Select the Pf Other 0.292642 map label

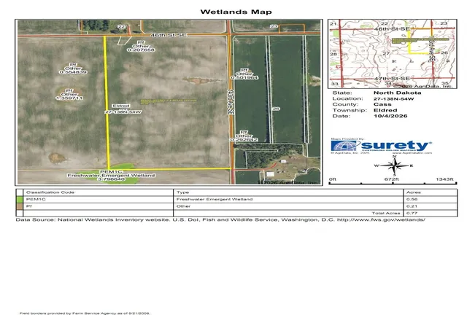(244, 136)
